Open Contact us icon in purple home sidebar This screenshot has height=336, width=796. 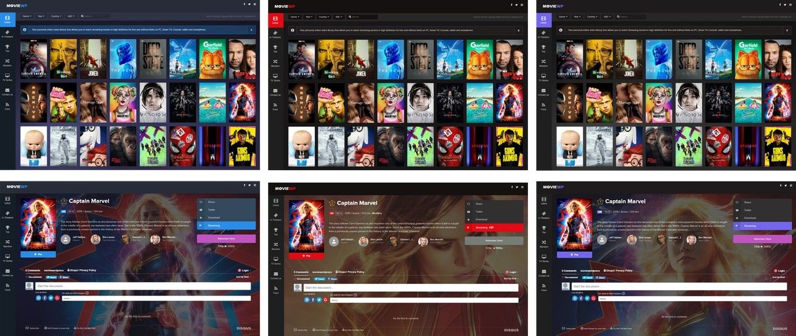click(544, 91)
